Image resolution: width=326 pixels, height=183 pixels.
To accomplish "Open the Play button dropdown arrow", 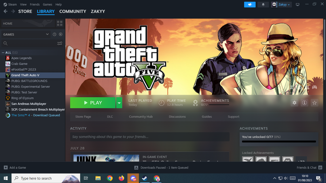I will [x=119, y=103].
